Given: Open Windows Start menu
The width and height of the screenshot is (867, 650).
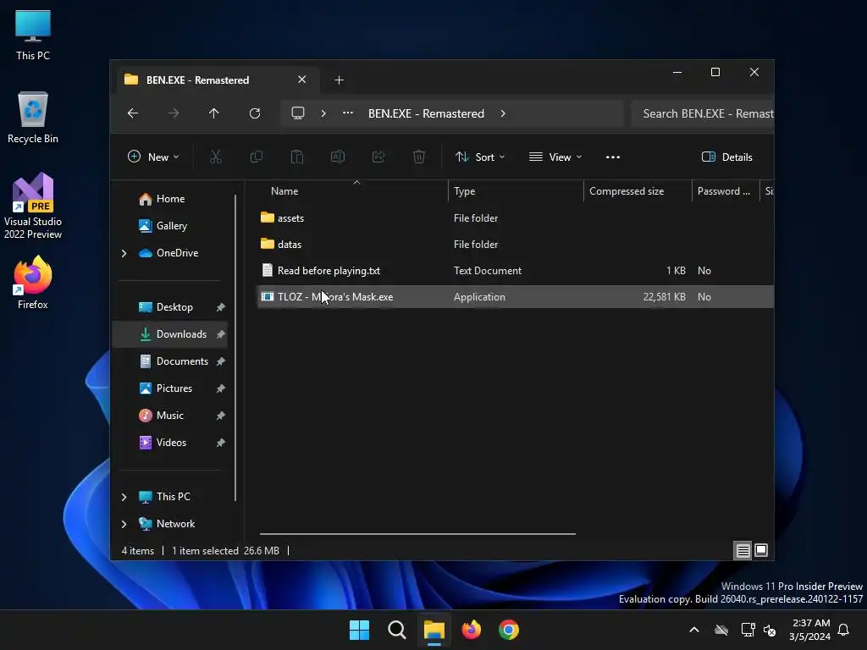Looking at the screenshot, I should pos(359,630).
